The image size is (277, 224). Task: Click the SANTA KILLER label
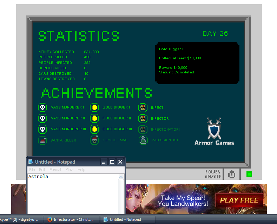click(64, 140)
